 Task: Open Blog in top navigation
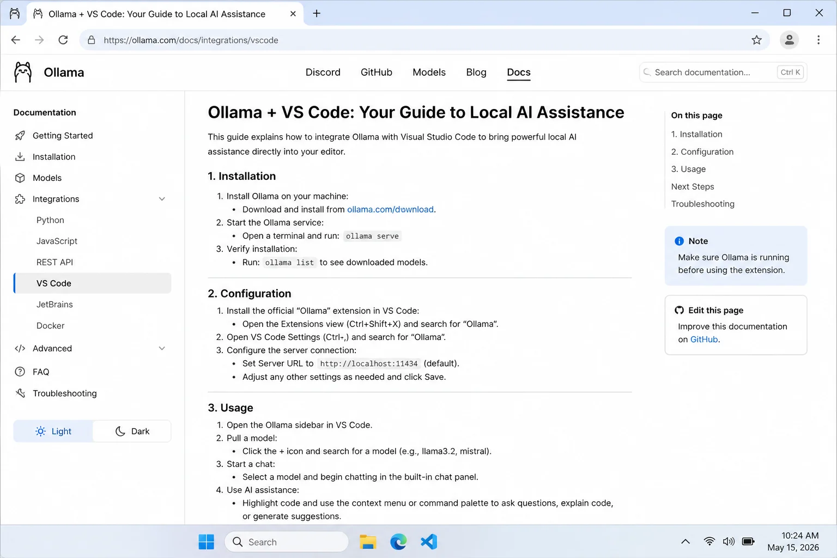point(476,72)
